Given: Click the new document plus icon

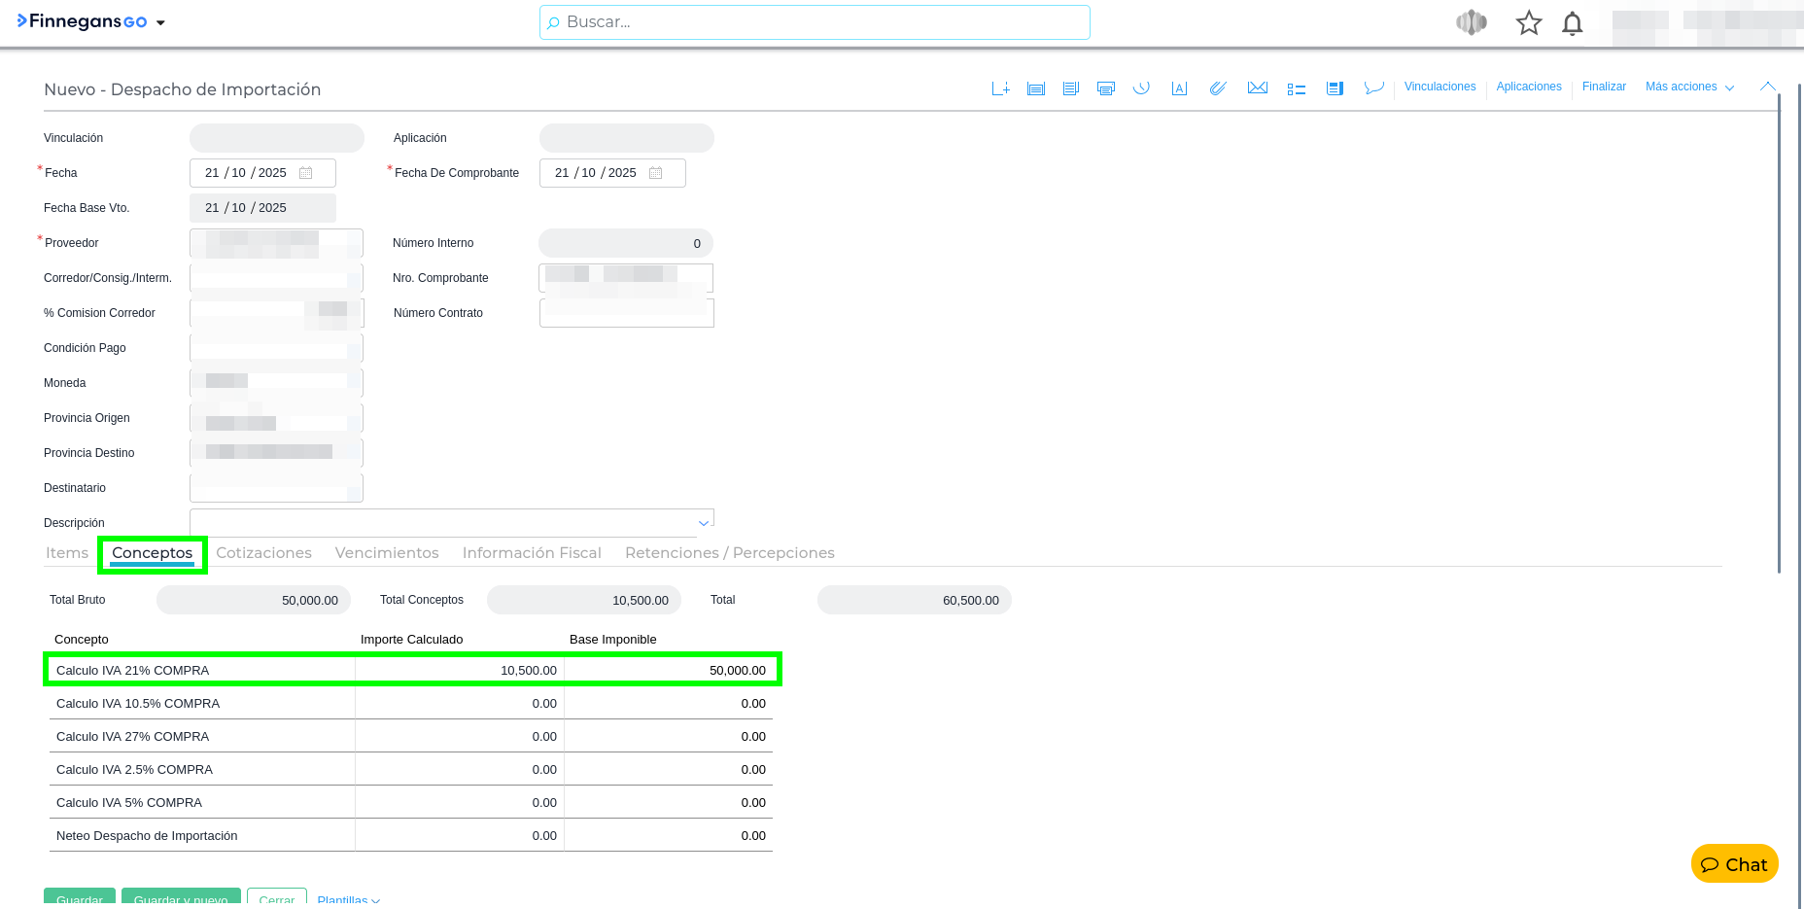Looking at the screenshot, I should (1000, 88).
